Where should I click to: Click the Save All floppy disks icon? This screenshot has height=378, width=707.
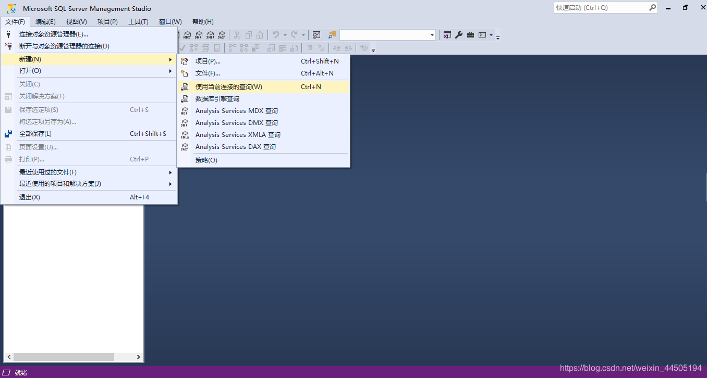8,134
